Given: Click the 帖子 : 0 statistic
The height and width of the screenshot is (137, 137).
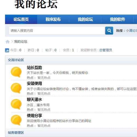Looking at the screenshot, I should point(51,50).
